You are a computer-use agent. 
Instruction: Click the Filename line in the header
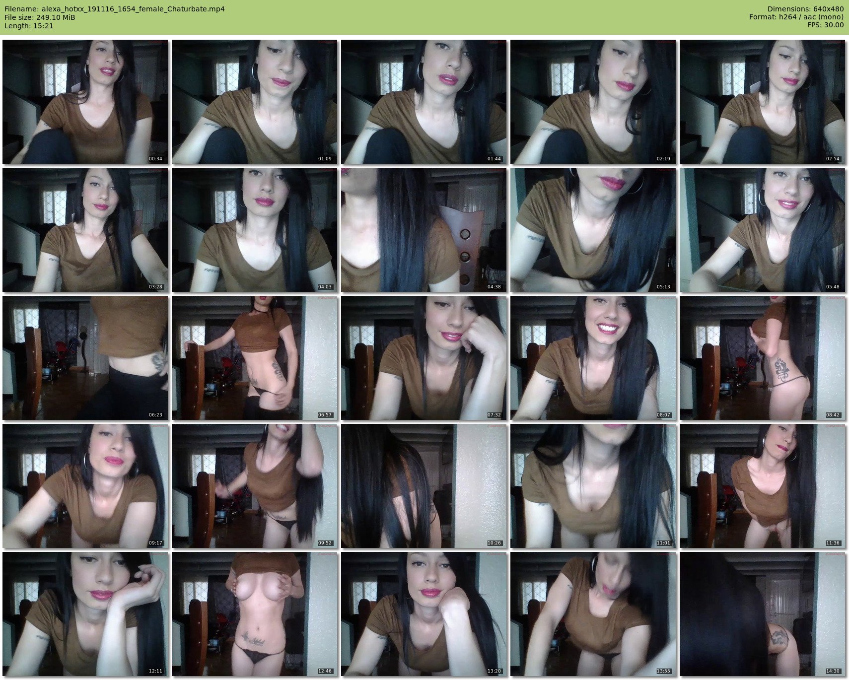115,9
